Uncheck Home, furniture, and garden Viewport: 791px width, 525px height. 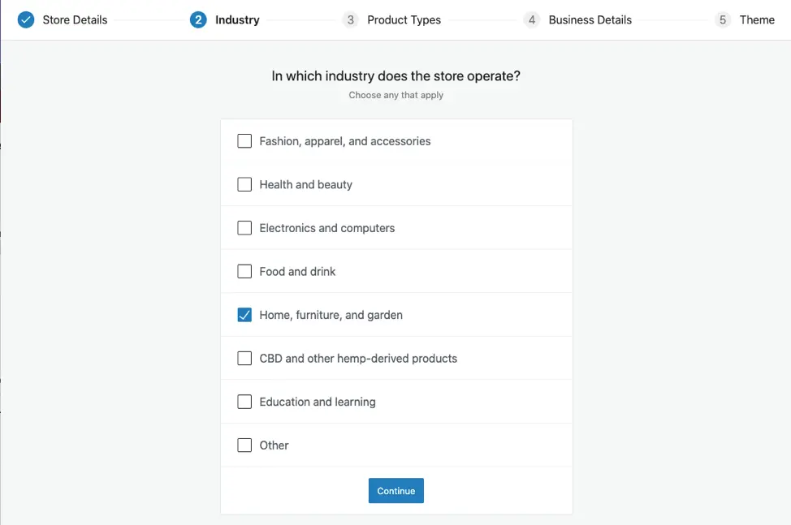tap(244, 315)
